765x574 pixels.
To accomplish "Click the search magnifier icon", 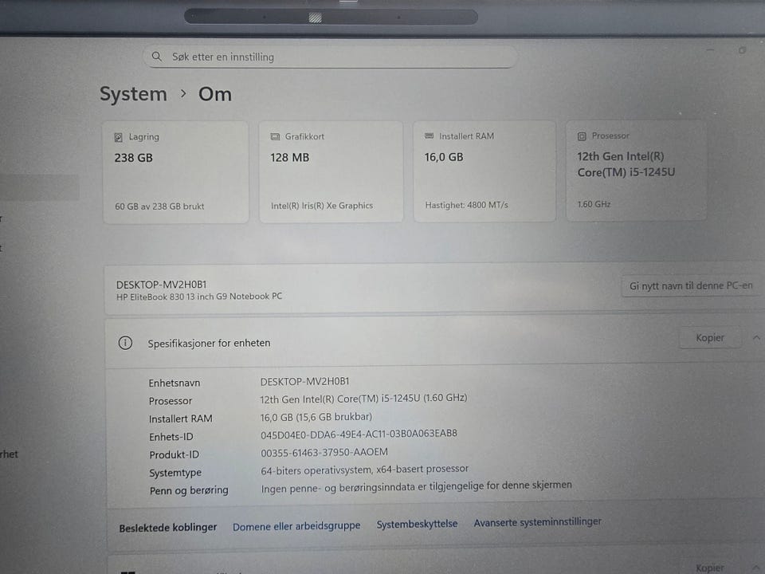I will (x=157, y=57).
